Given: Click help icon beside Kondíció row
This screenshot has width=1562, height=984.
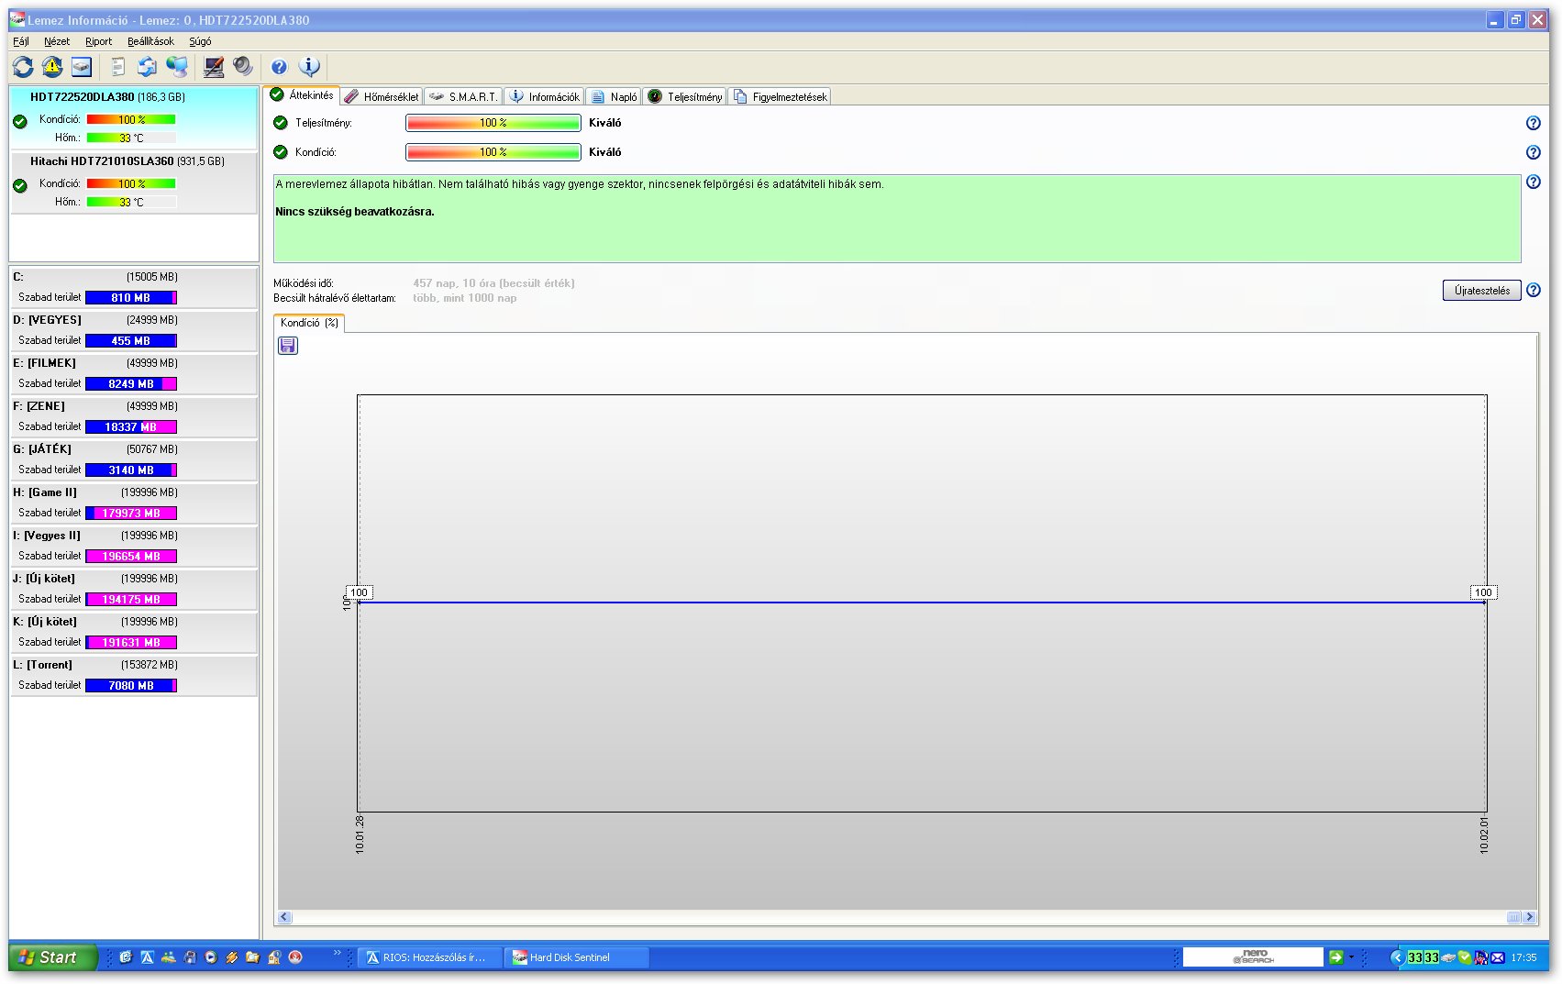Looking at the screenshot, I should click(1533, 152).
